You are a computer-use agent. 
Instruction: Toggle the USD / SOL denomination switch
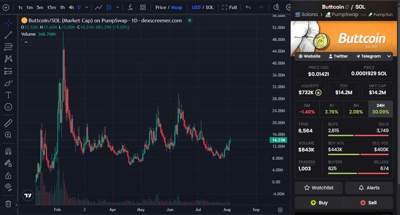click(x=202, y=8)
